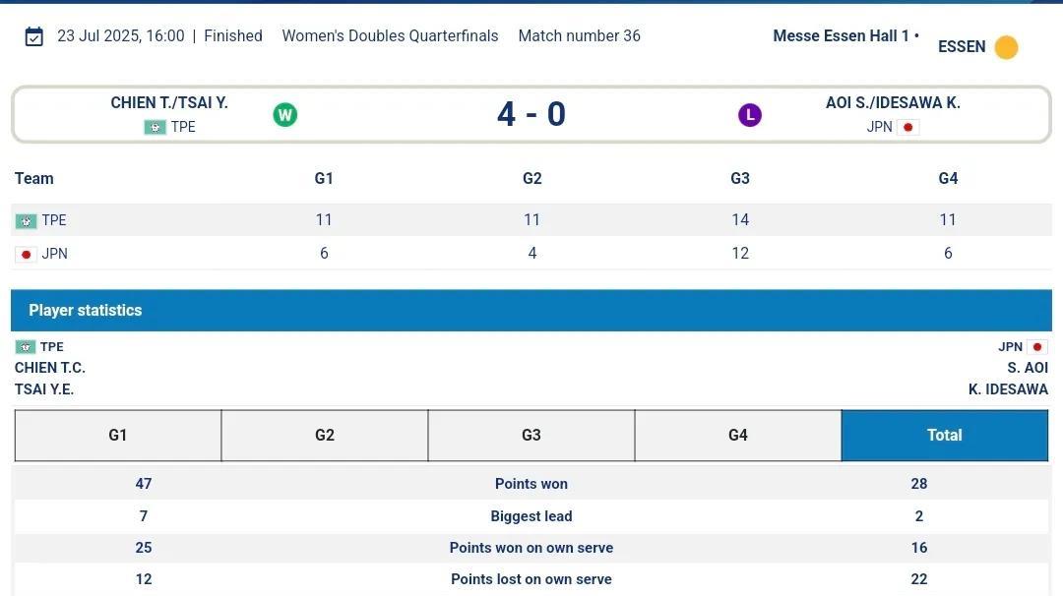This screenshot has height=596, width=1063.
Task: Click the calendar icon beside match date
Action: point(33,36)
